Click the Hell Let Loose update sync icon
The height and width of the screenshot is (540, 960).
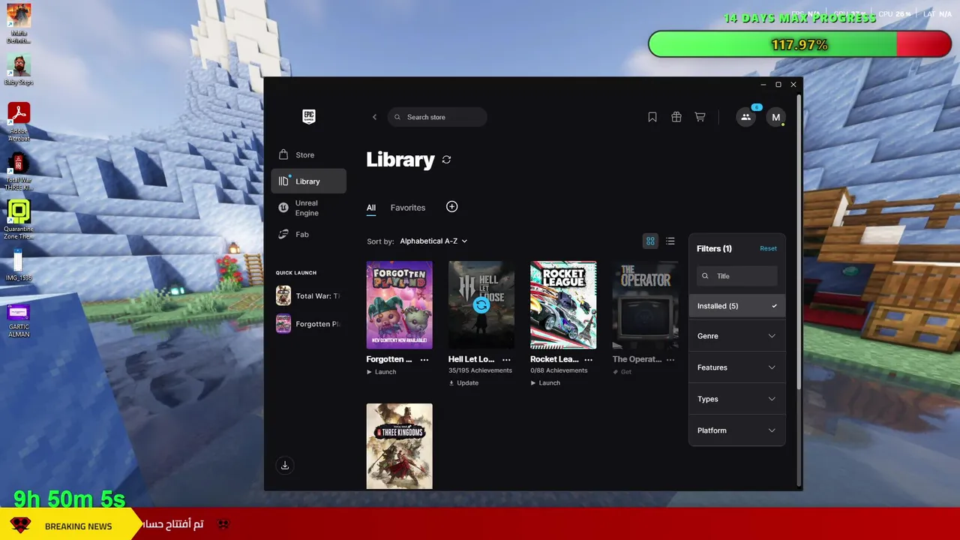pos(481,305)
